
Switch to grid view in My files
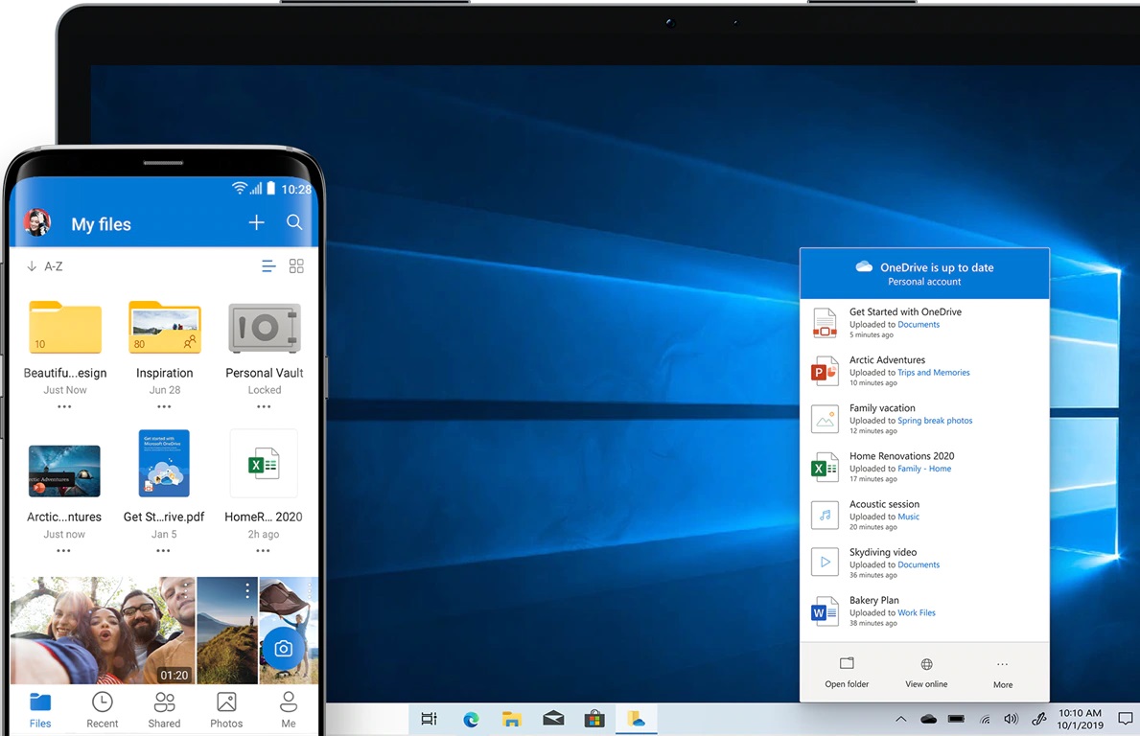[x=296, y=265]
